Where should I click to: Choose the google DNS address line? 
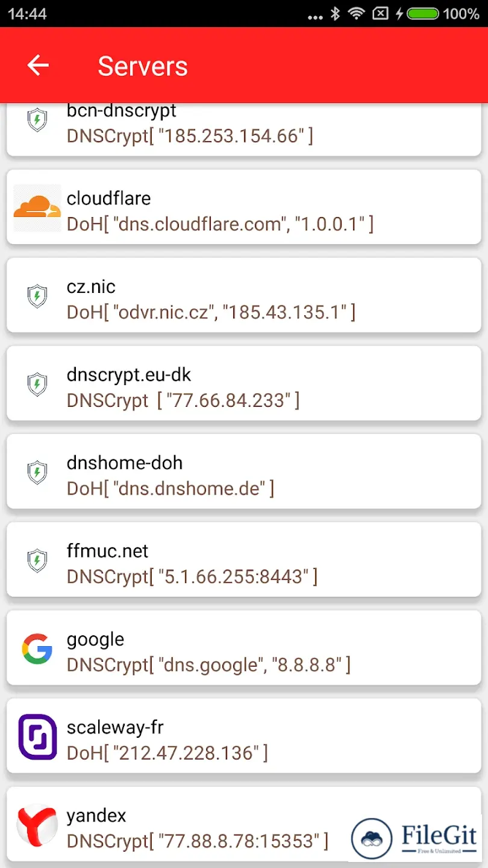[208, 665]
